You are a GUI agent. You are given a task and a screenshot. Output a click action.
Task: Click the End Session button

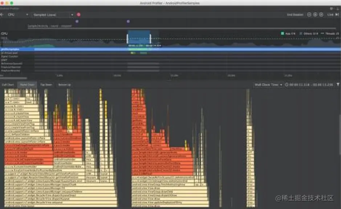click(x=295, y=15)
